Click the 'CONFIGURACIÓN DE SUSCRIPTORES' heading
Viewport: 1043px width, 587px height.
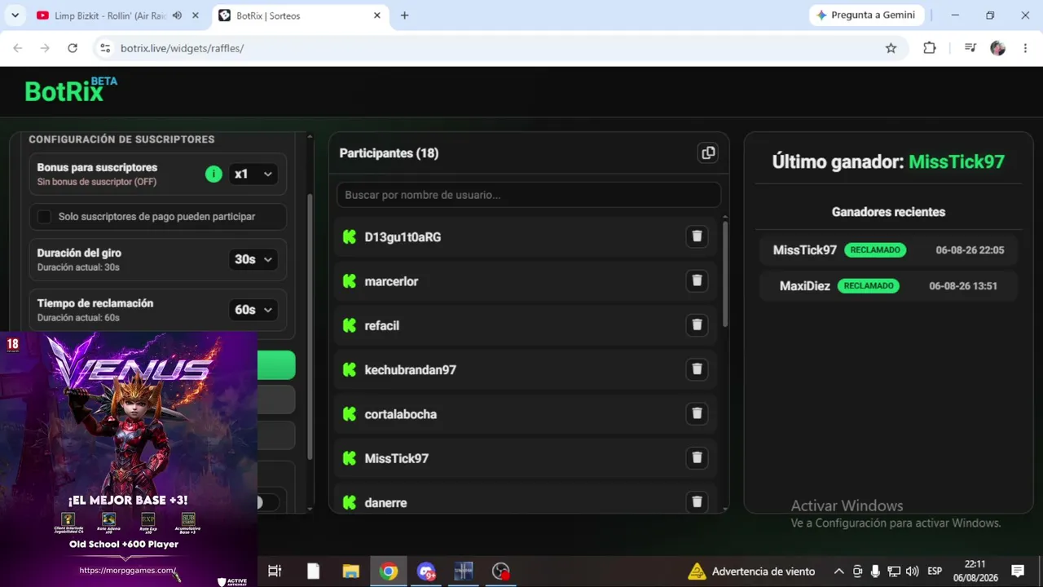[121, 139]
